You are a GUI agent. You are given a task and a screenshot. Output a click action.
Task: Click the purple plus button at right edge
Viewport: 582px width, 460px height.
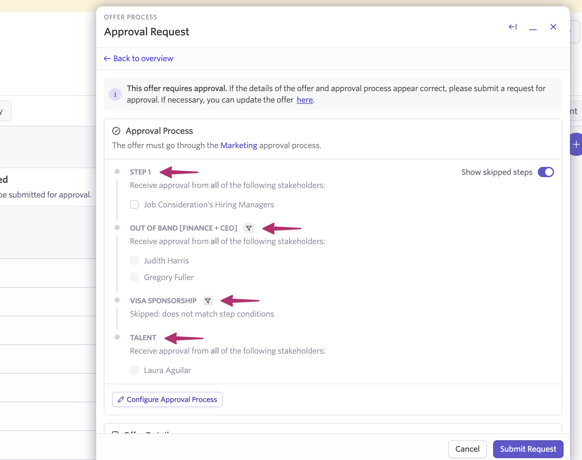(576, 144)
